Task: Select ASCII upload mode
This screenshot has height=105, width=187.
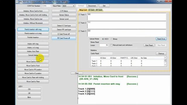Action: (x=103, y=39)
